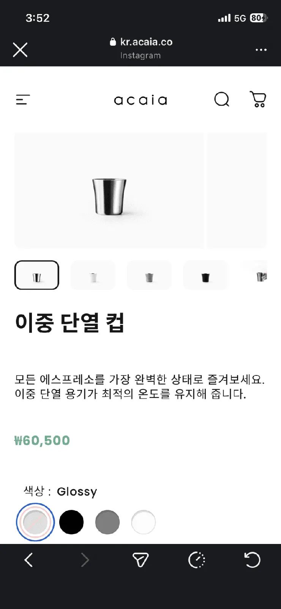
Task: Choose the gray color swatch
Action: (107, 522)
